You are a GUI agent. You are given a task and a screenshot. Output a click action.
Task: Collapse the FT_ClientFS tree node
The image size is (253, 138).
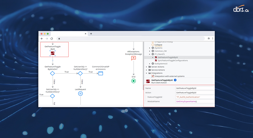(149, 54)
